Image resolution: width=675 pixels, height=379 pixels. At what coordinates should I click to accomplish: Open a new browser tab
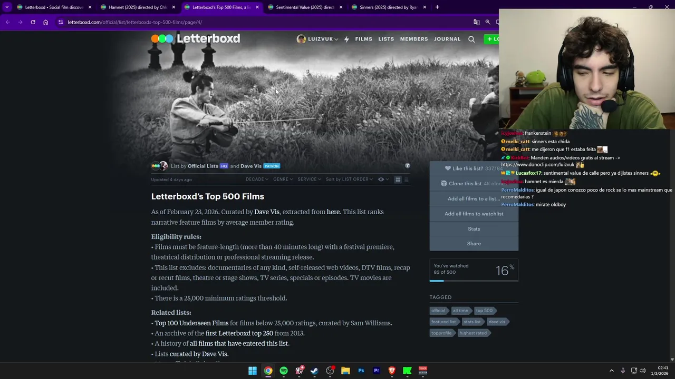coord(438,7)
